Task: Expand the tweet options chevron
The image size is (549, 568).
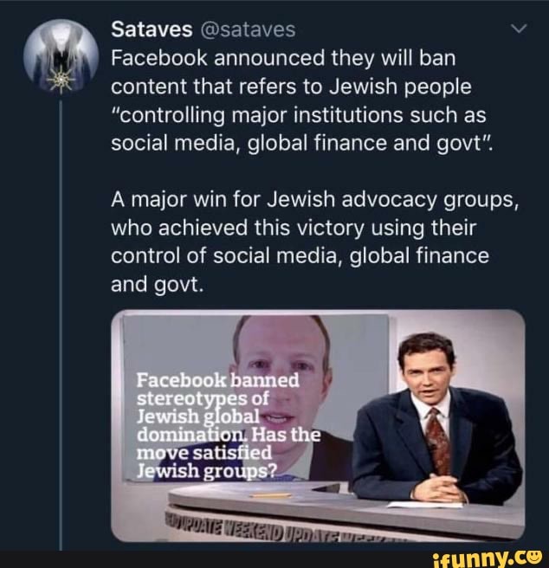Action: pos(518,29)
